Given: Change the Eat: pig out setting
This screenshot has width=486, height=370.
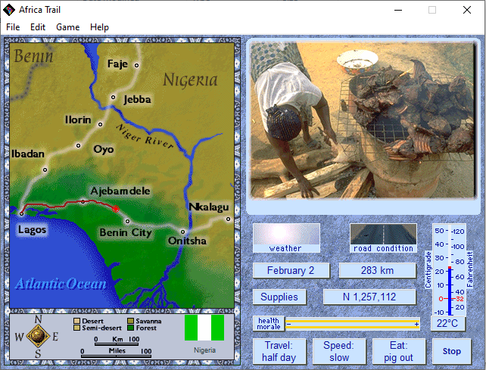Looking at the screenshot, I should (x=397, y=351).
